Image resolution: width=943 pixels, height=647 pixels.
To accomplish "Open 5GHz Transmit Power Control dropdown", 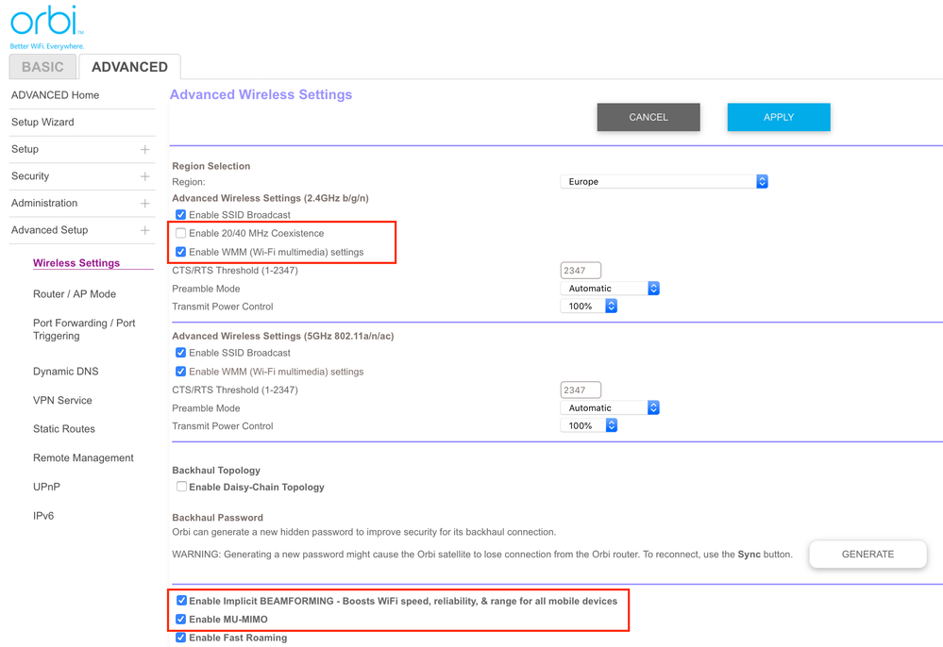I will tap(590, 426).
